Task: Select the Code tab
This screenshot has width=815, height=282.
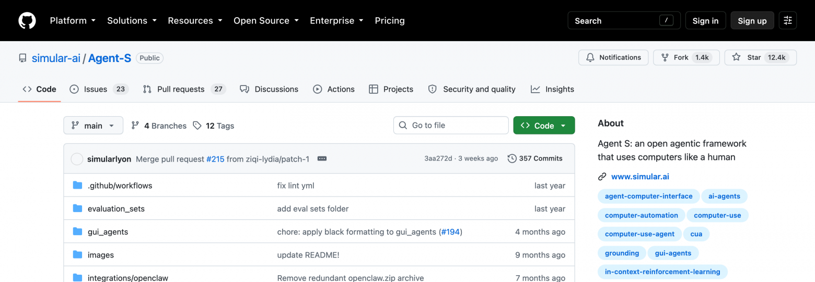Action: (x=39, y=89)
